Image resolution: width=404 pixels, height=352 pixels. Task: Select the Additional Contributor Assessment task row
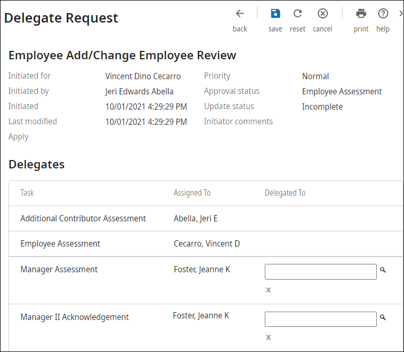pos(205,218)
